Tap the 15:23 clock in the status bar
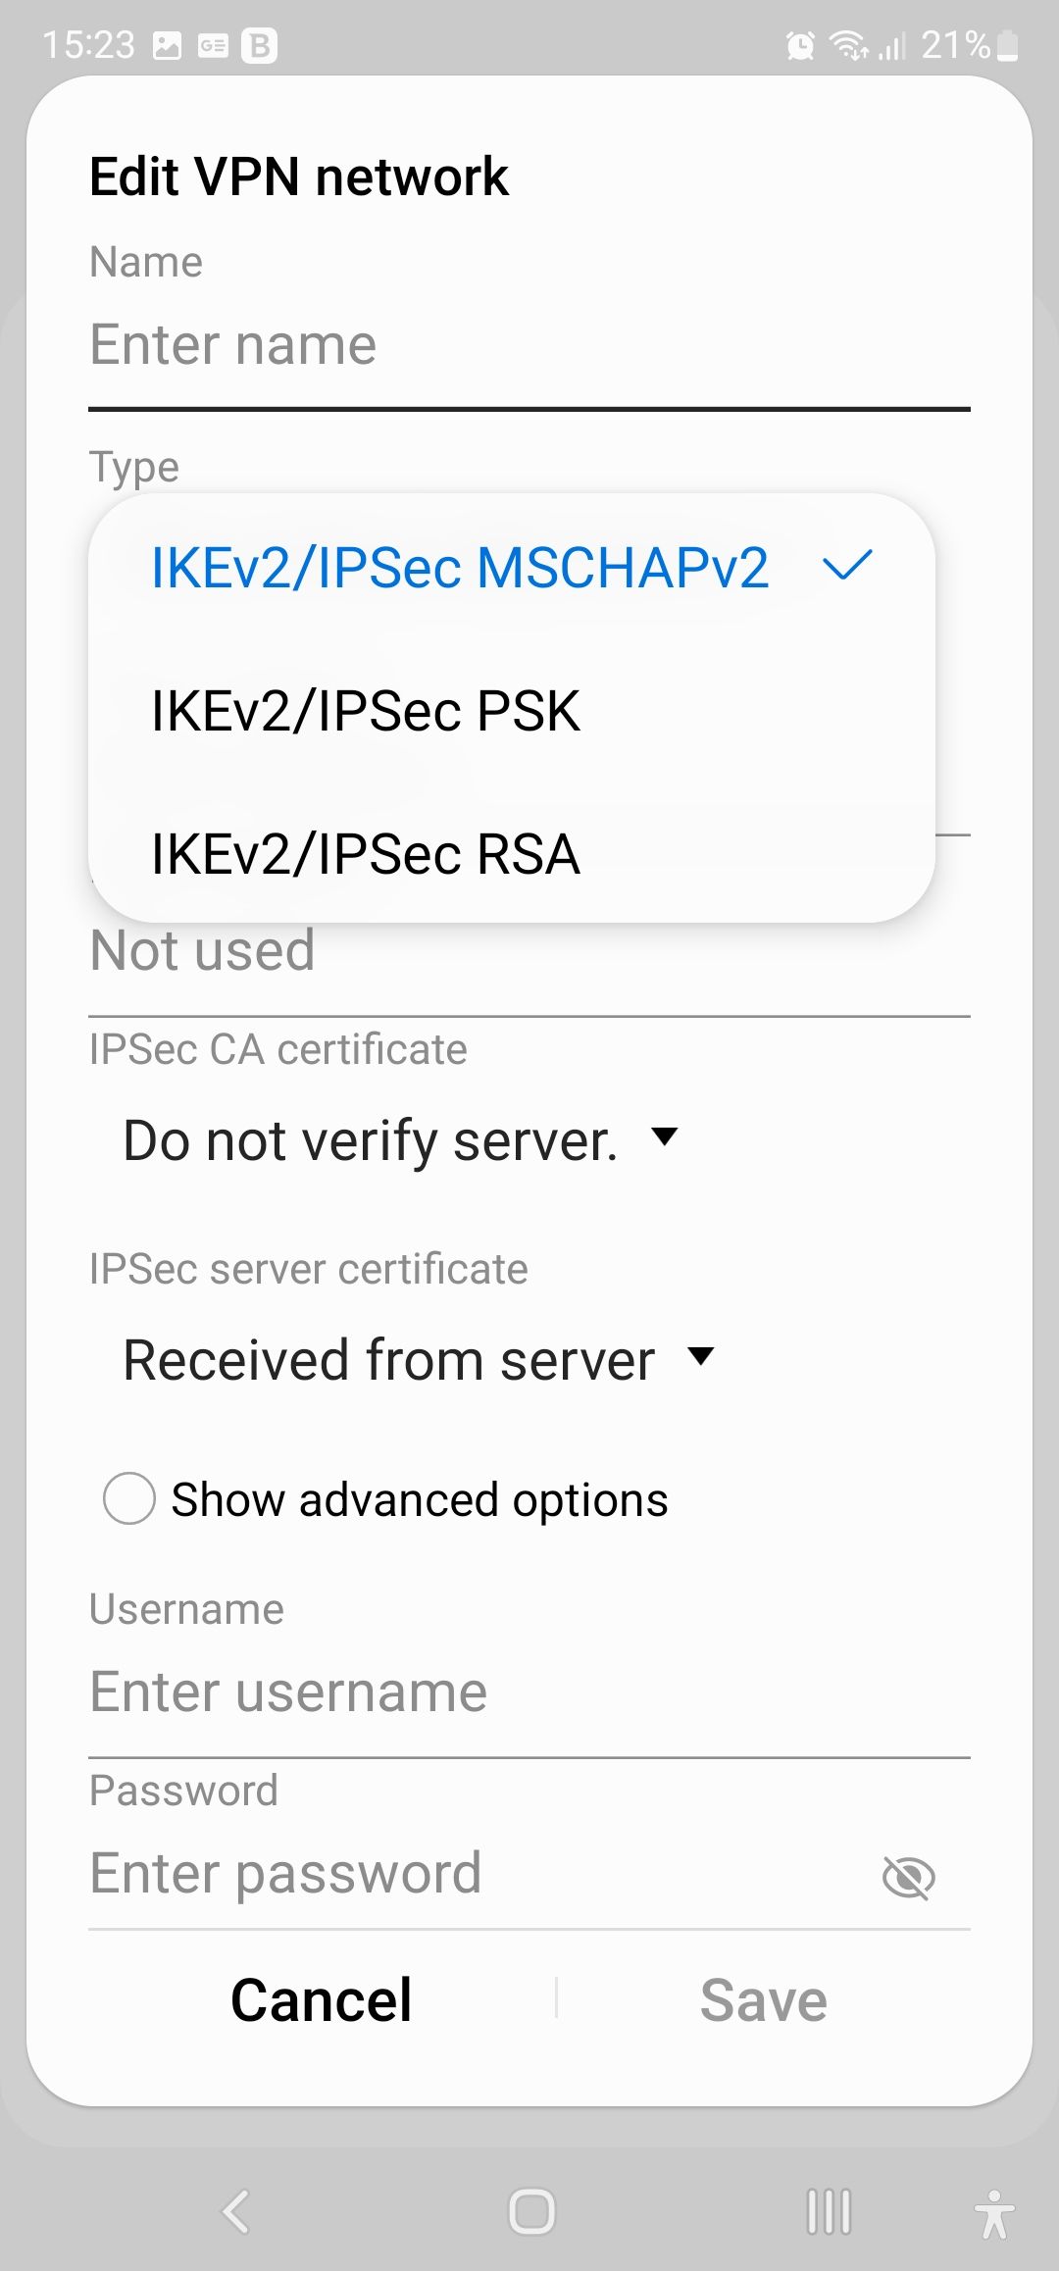 pos(93,43)
